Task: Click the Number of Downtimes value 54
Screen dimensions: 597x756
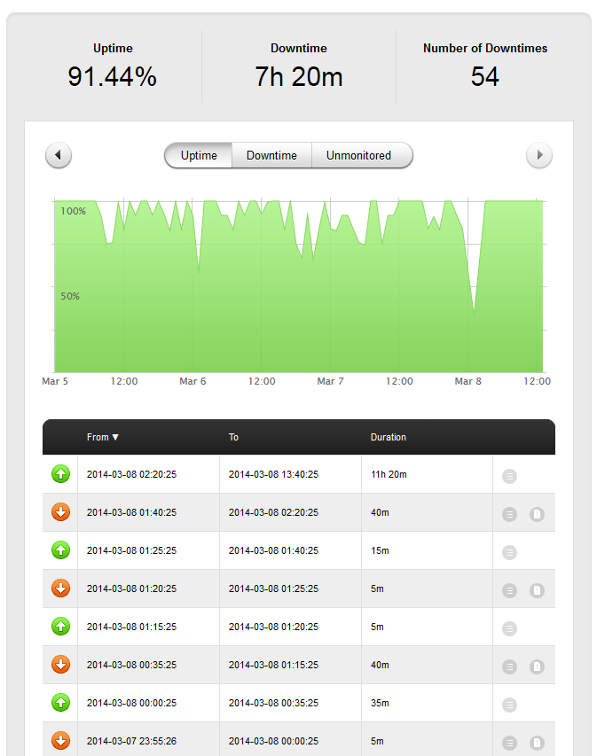Action: (x=484, y=77)
